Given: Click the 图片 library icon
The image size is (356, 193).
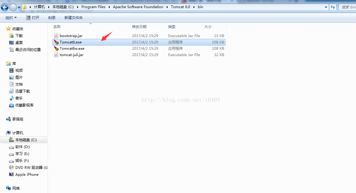Looking at the screenshot, I should pos(11,78).
